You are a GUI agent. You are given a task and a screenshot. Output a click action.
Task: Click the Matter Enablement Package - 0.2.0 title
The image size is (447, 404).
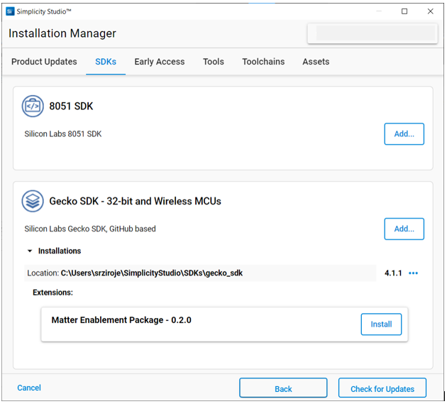click(x=121, y=320)
